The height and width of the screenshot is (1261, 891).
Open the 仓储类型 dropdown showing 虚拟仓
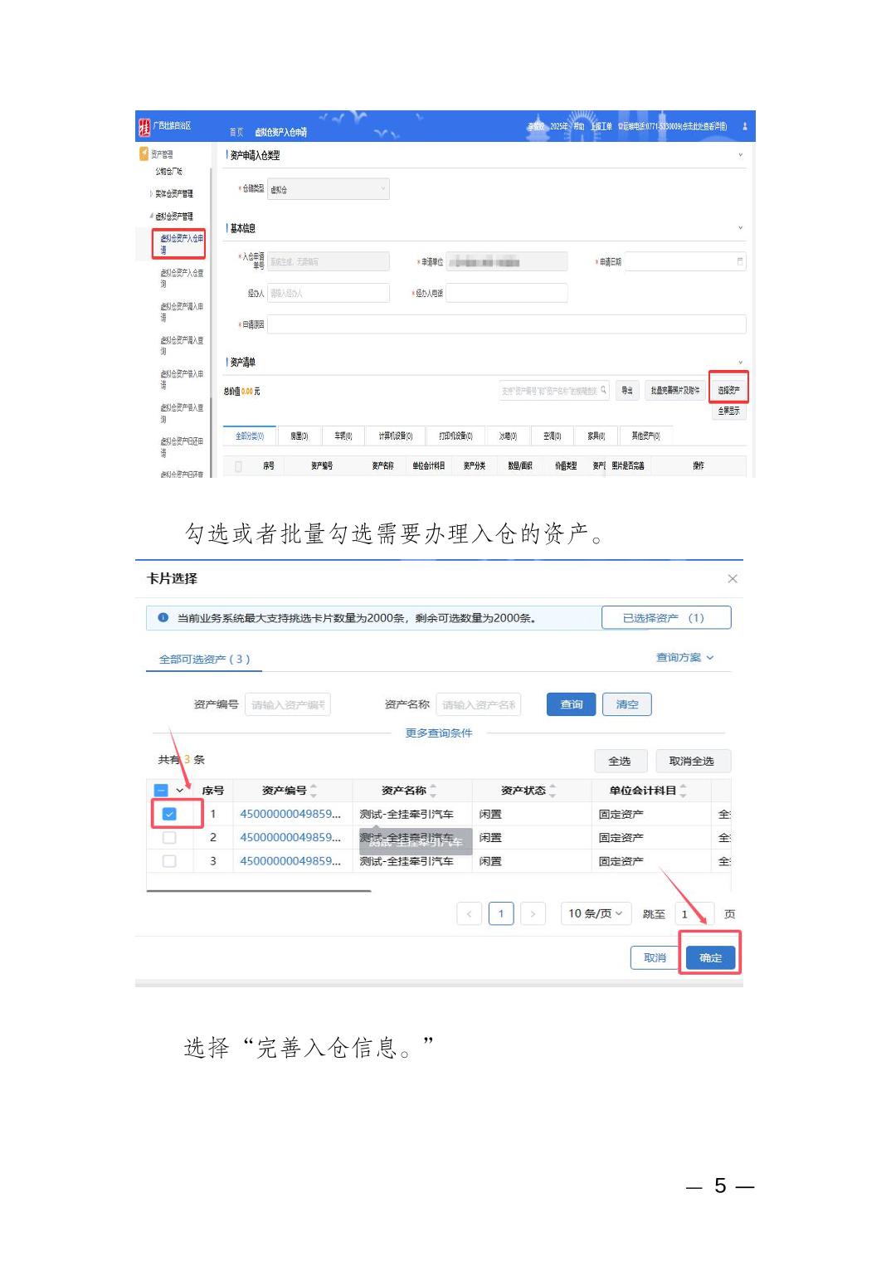pos(328,189)
